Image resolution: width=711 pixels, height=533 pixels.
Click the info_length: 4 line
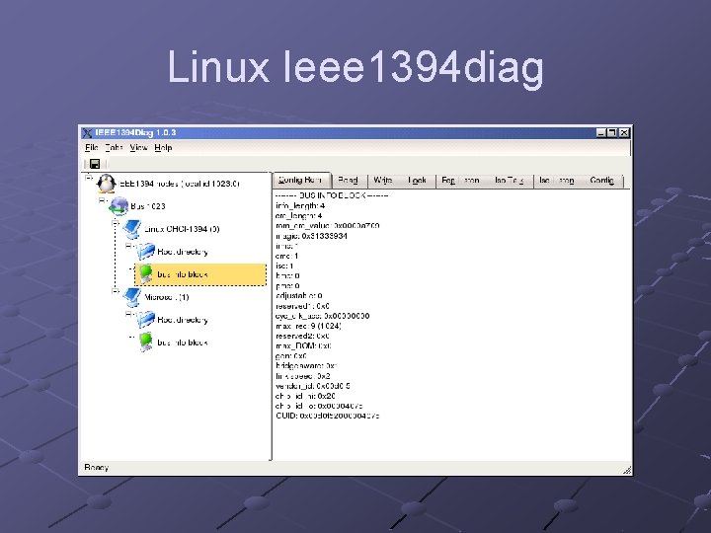(x=300, y=205)
